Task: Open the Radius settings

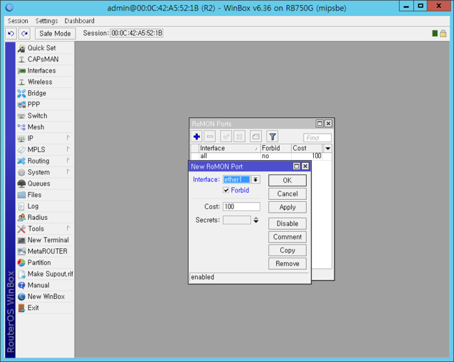Action: click(x=45, y=217)
